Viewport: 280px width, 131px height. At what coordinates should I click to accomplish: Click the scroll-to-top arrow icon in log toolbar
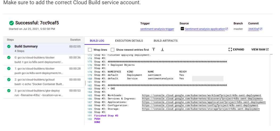[154, 50]
